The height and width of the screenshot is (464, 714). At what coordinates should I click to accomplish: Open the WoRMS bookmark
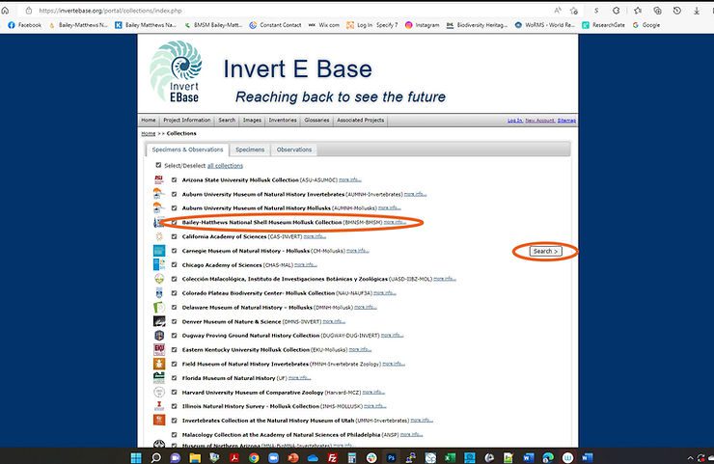click(x=544, y=25)
